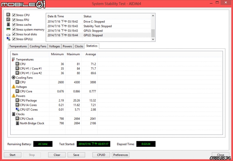This screenshot has width=233, height=161.
Task: Toggle the Stress cache checkbox
Action: (14, 24)
